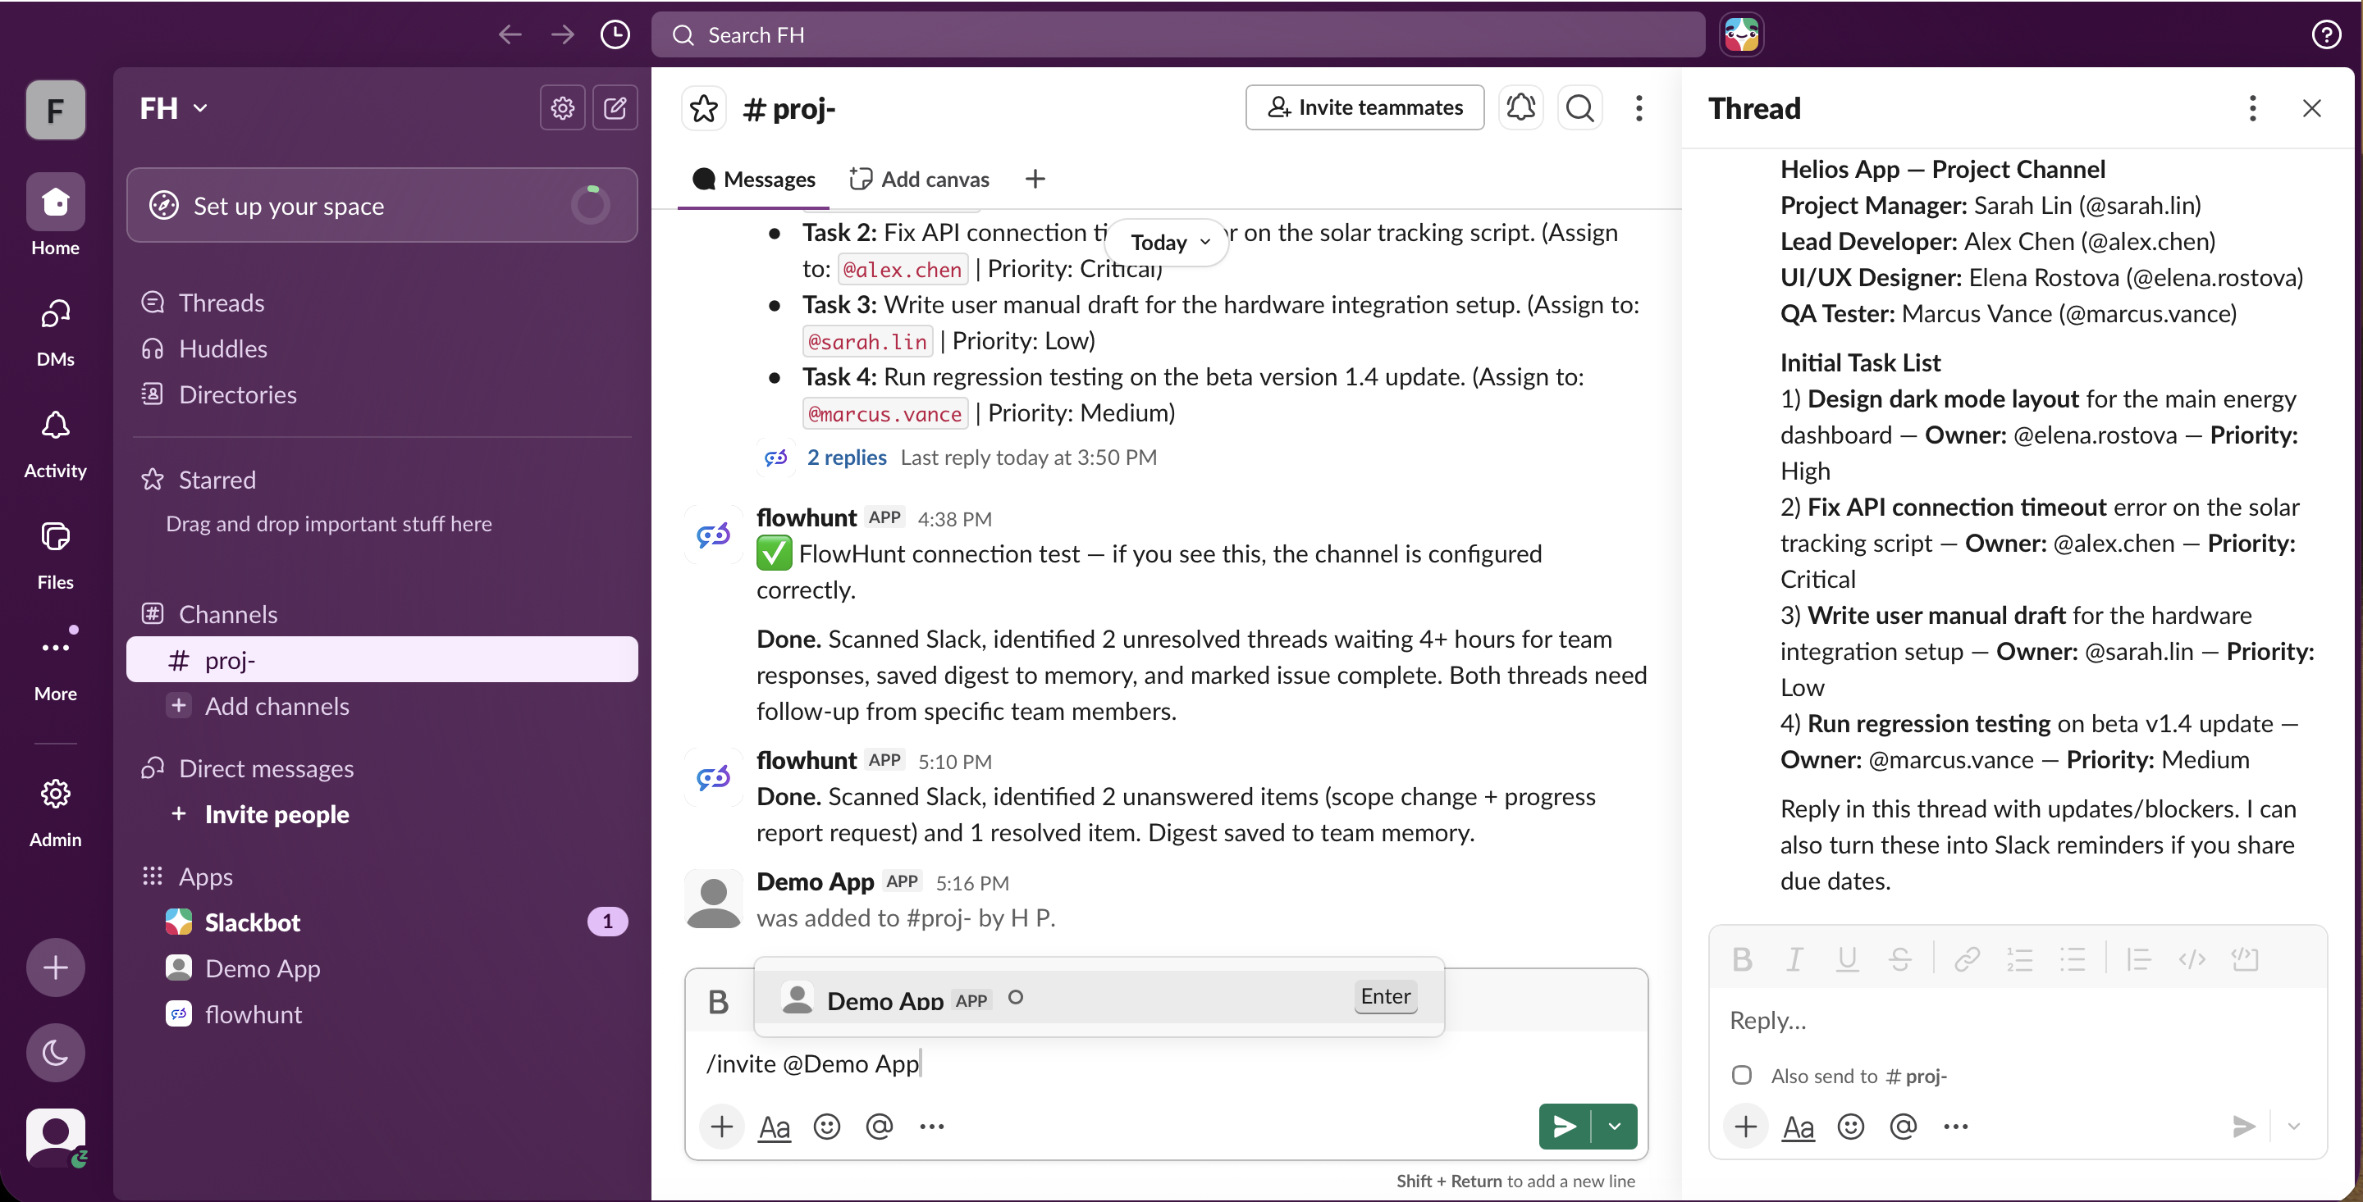Go forward with the history forward arrow
Image resolution: width=2363 pixels, height=1202 pixels.
pos(562,34)
